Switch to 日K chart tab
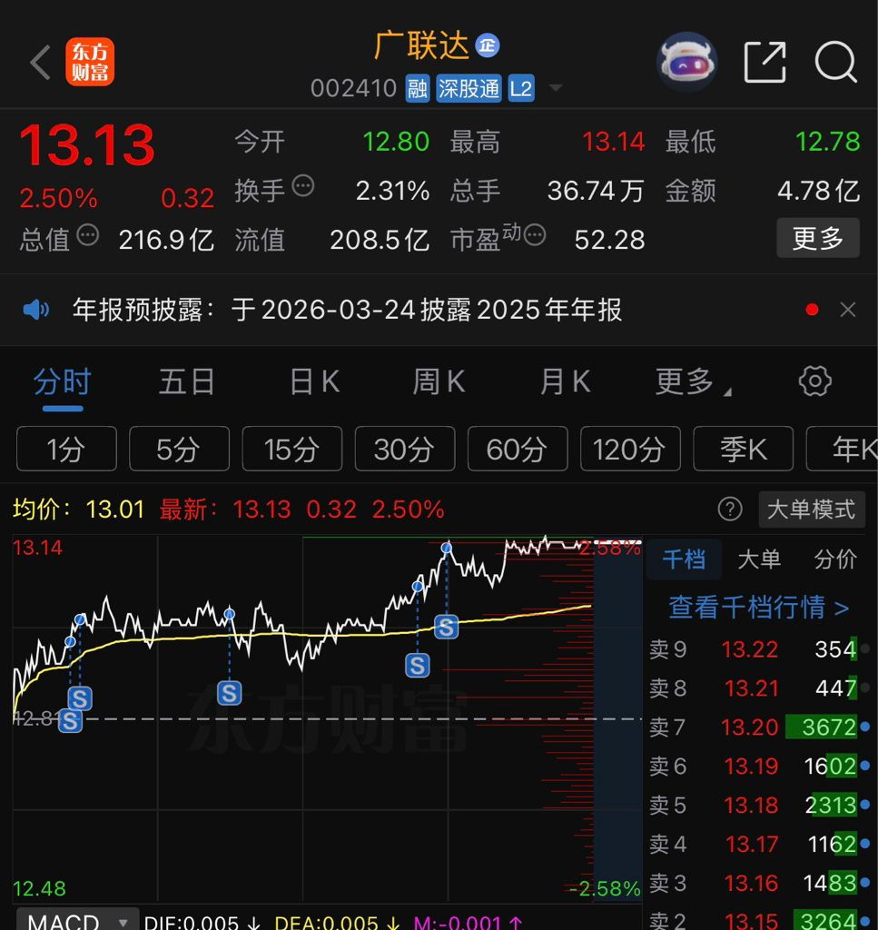This screenshot has height=930, width=878. pos(314,381)
